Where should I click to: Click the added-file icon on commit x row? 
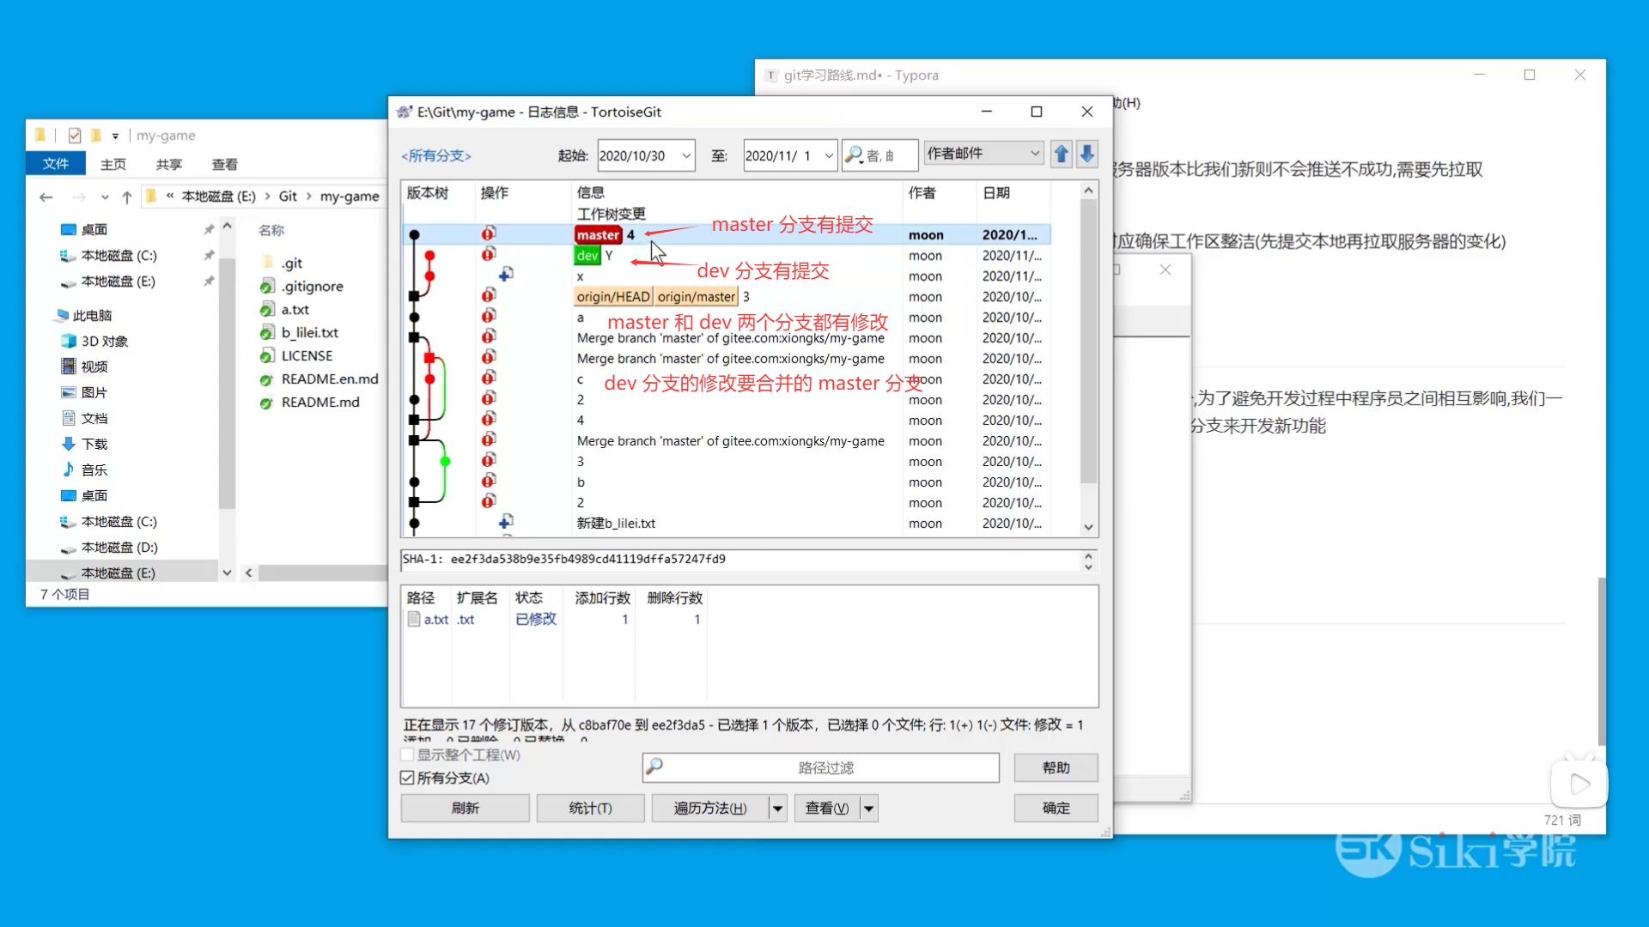(506, 274)
